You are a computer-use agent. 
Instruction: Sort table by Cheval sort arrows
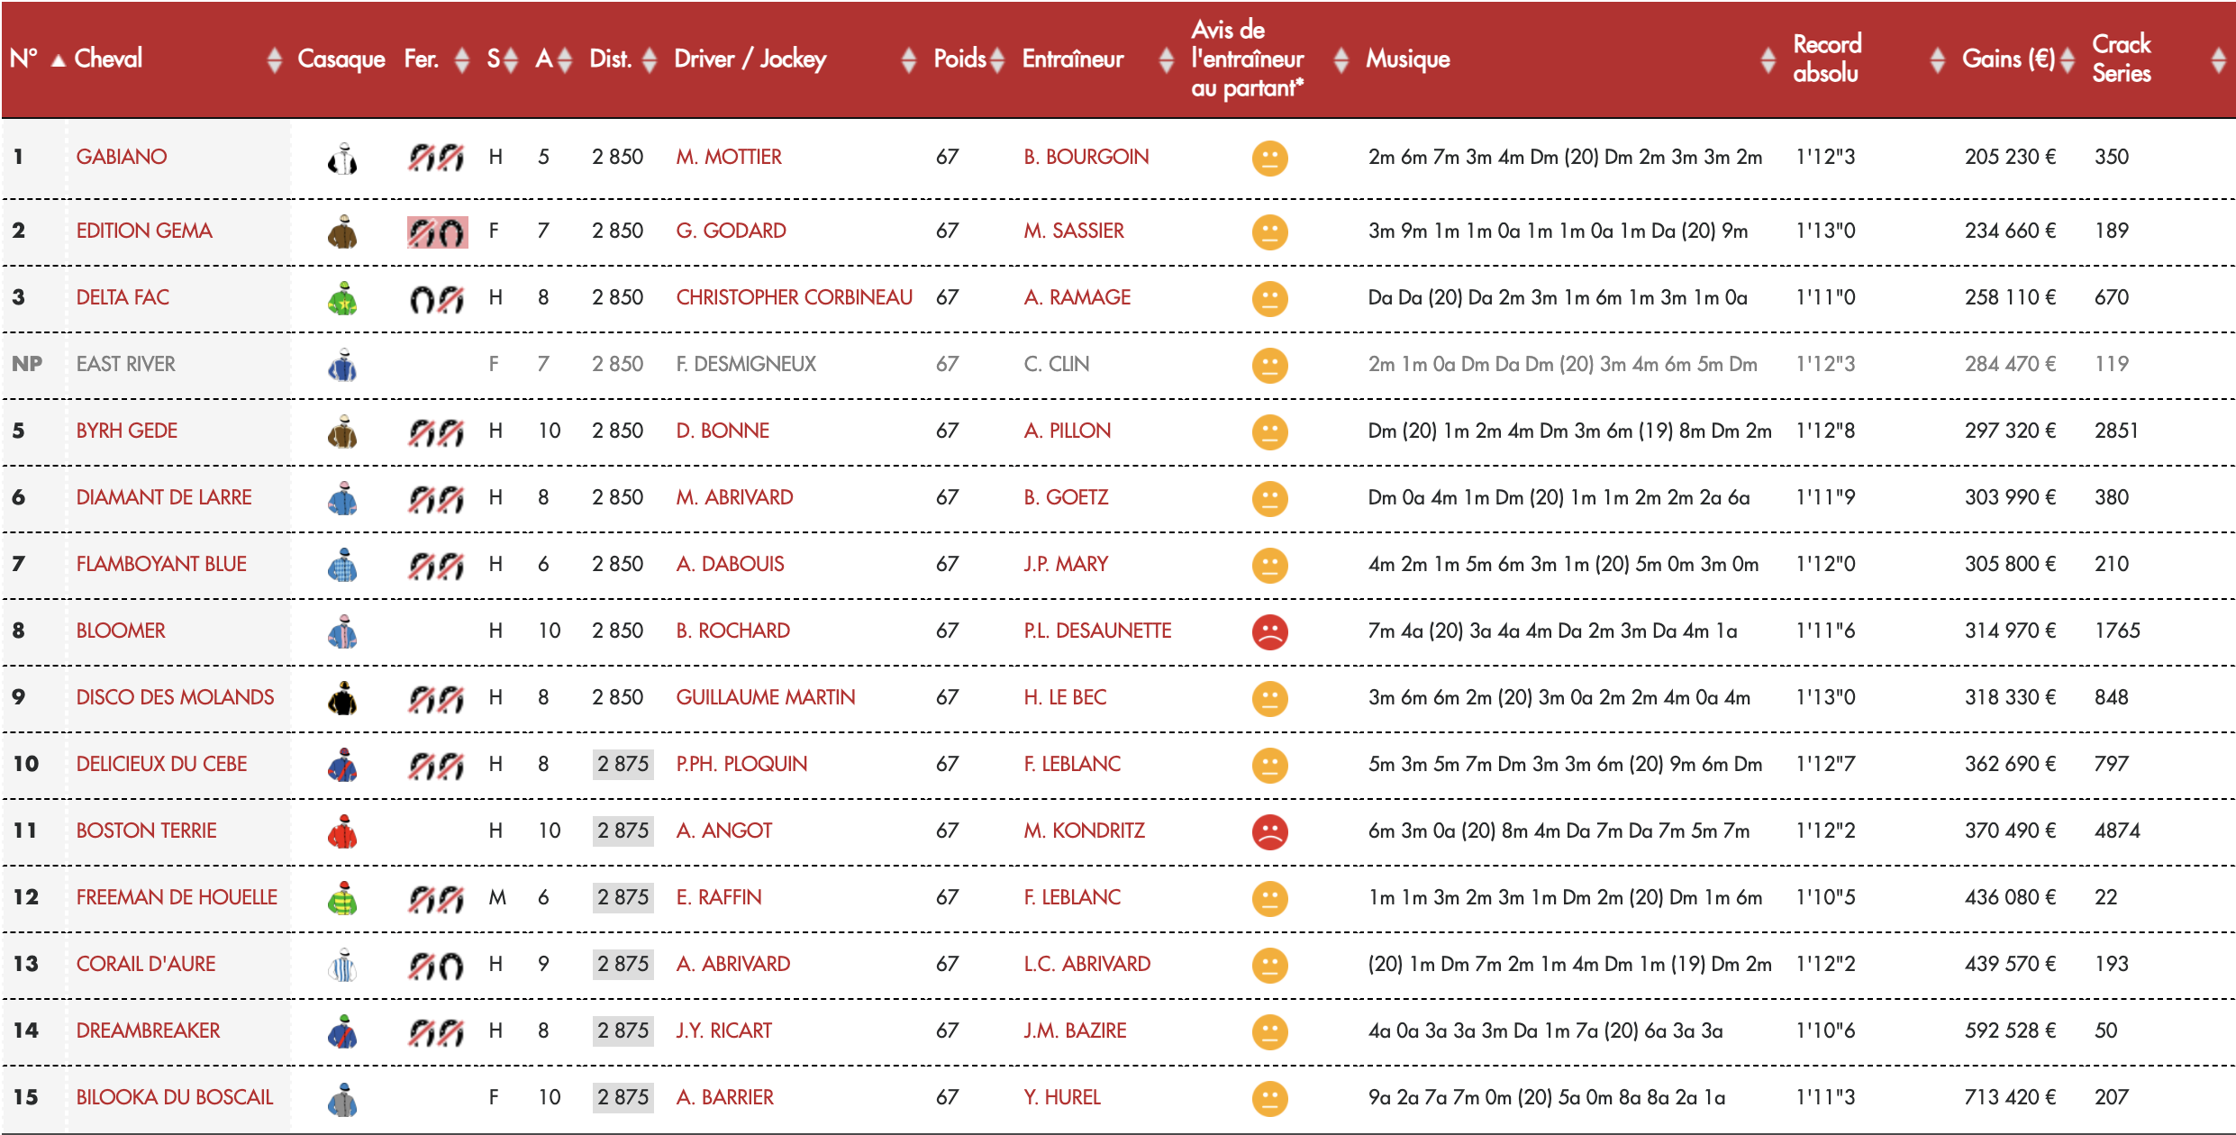pyautogui.click(x=275, y=59)
